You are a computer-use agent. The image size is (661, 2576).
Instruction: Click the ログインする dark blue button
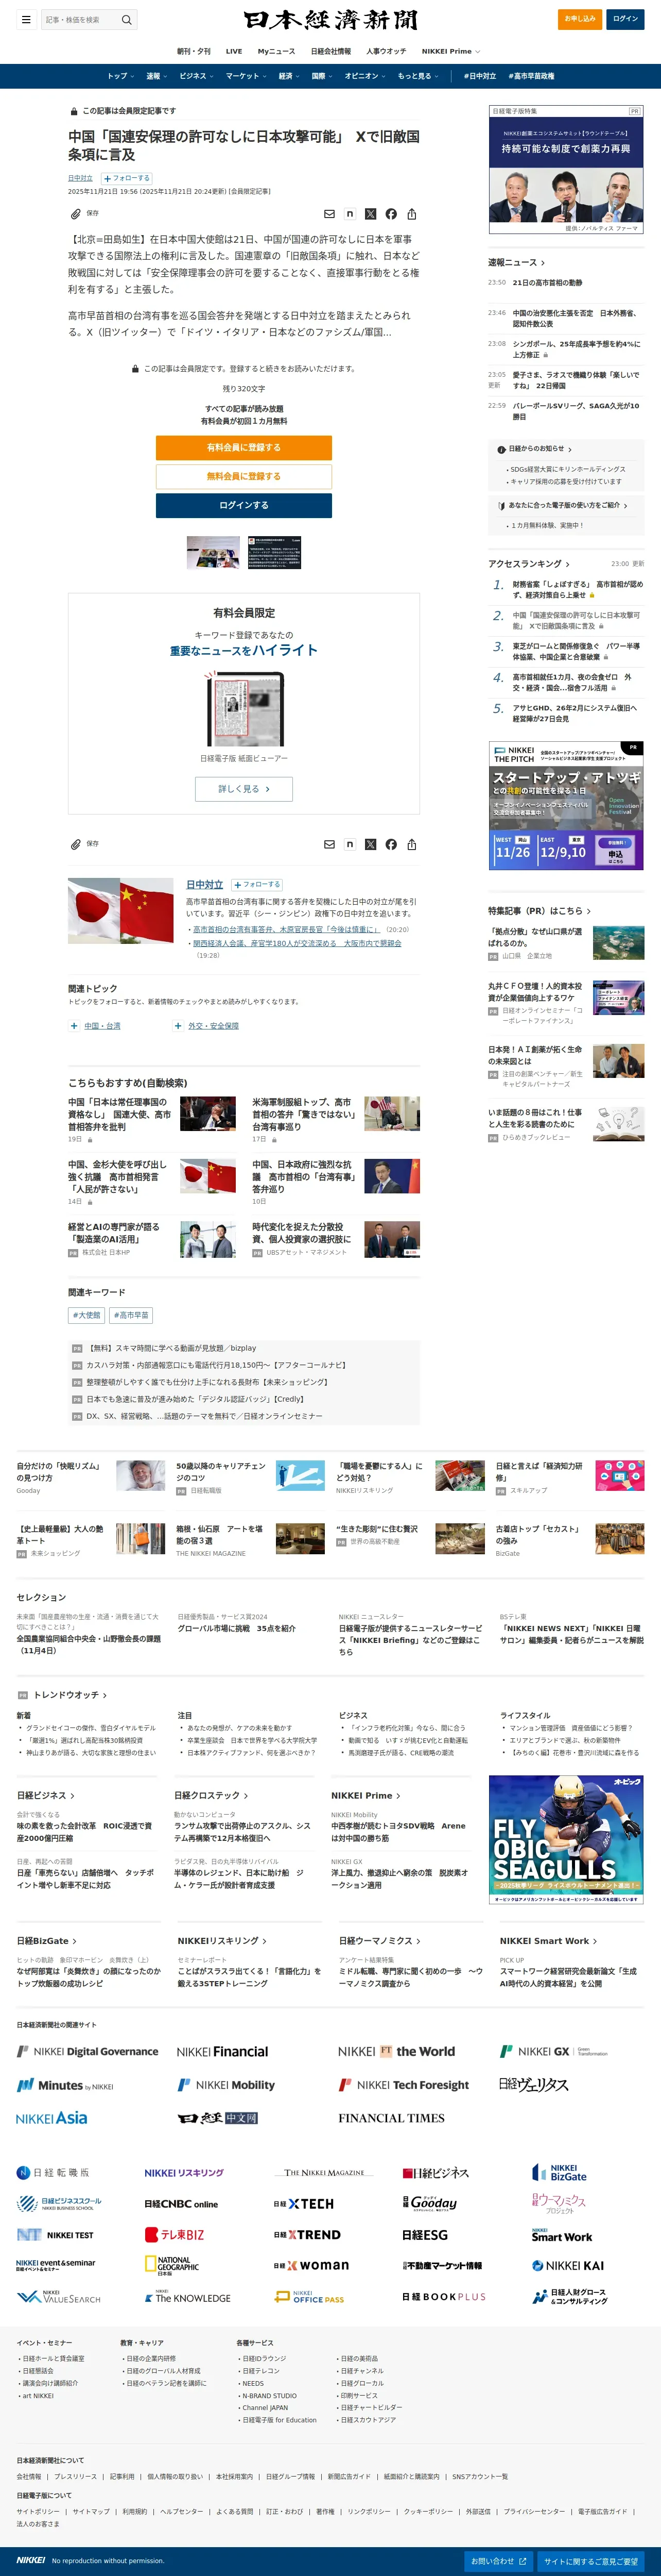[243, 505]
